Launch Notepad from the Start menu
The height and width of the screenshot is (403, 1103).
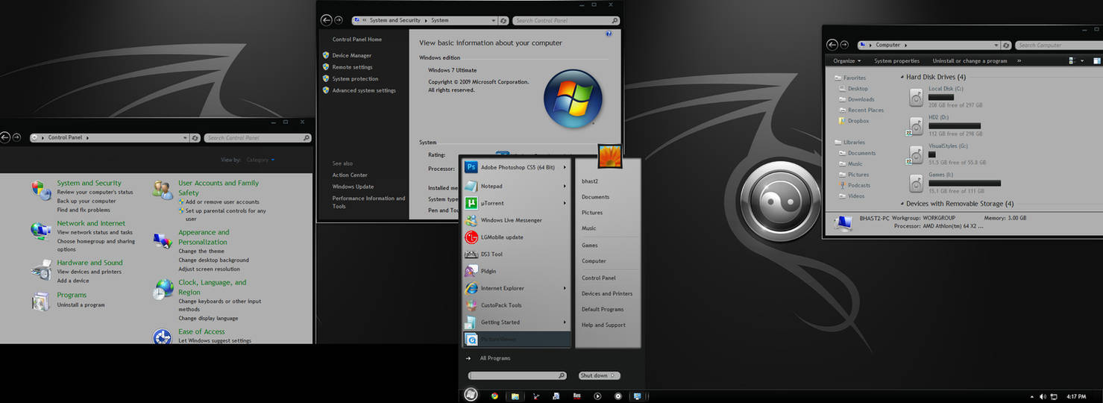point(518,186)
